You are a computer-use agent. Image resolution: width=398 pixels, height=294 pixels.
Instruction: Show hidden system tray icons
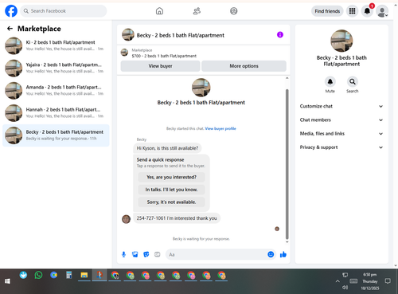338,281
